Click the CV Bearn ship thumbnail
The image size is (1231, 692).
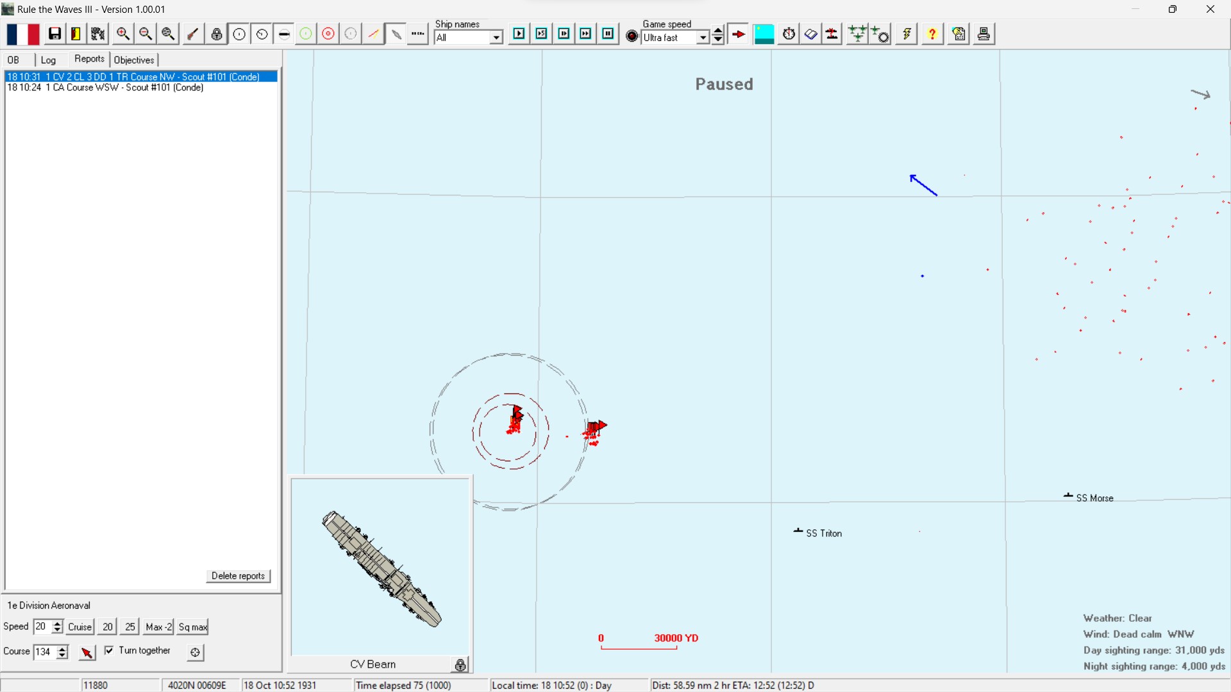pos(381,567)
